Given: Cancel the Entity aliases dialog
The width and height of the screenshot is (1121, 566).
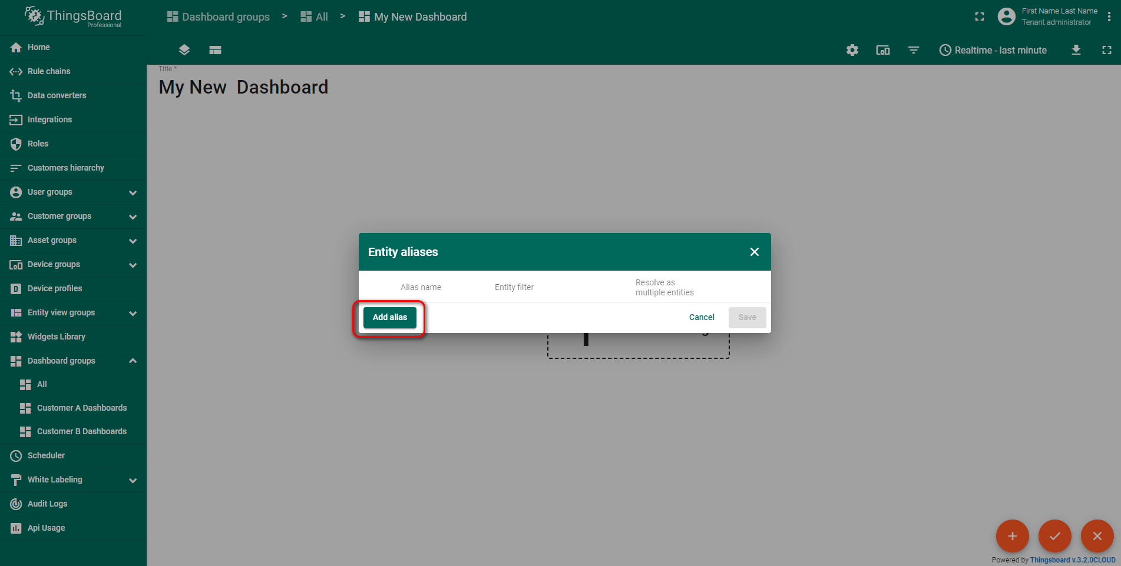Looking at the screenshot, I should (x=702, y=317).
